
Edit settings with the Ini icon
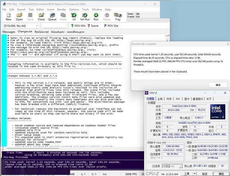coord(74,17)
